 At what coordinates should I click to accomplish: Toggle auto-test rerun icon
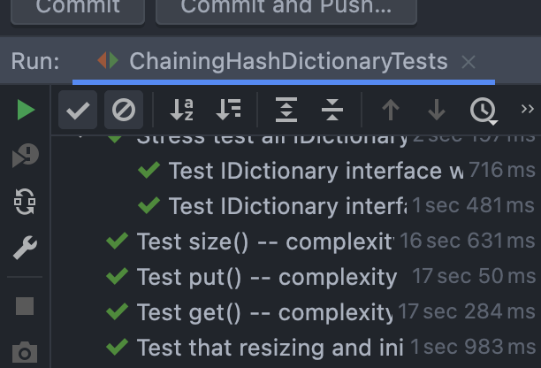(x=25, y=203)
